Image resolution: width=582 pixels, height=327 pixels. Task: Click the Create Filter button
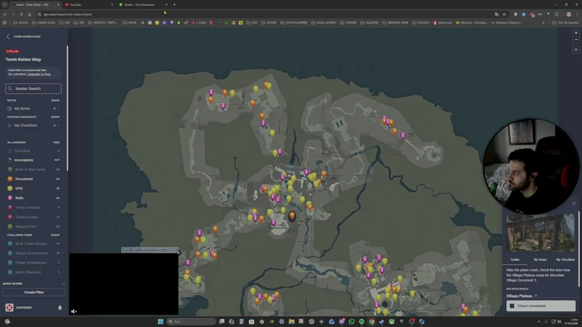[34, 292]
